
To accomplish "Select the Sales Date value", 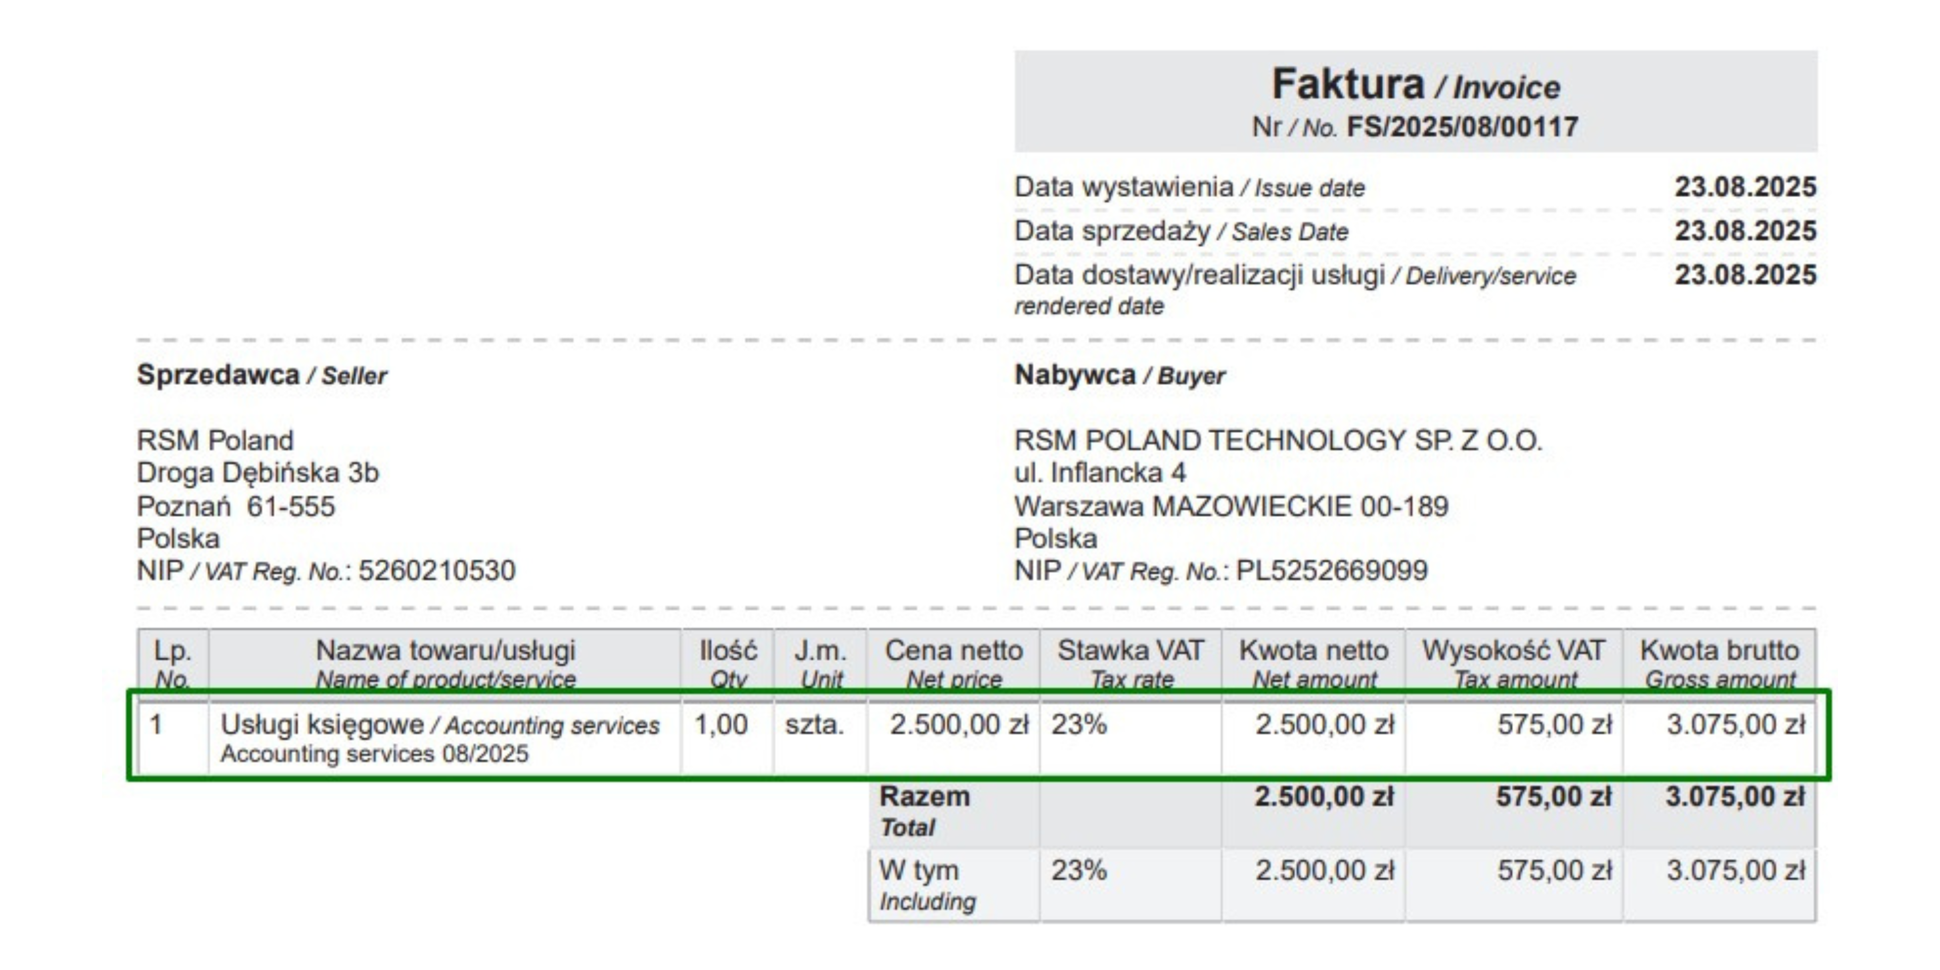I will click(x=1745, y=230).
